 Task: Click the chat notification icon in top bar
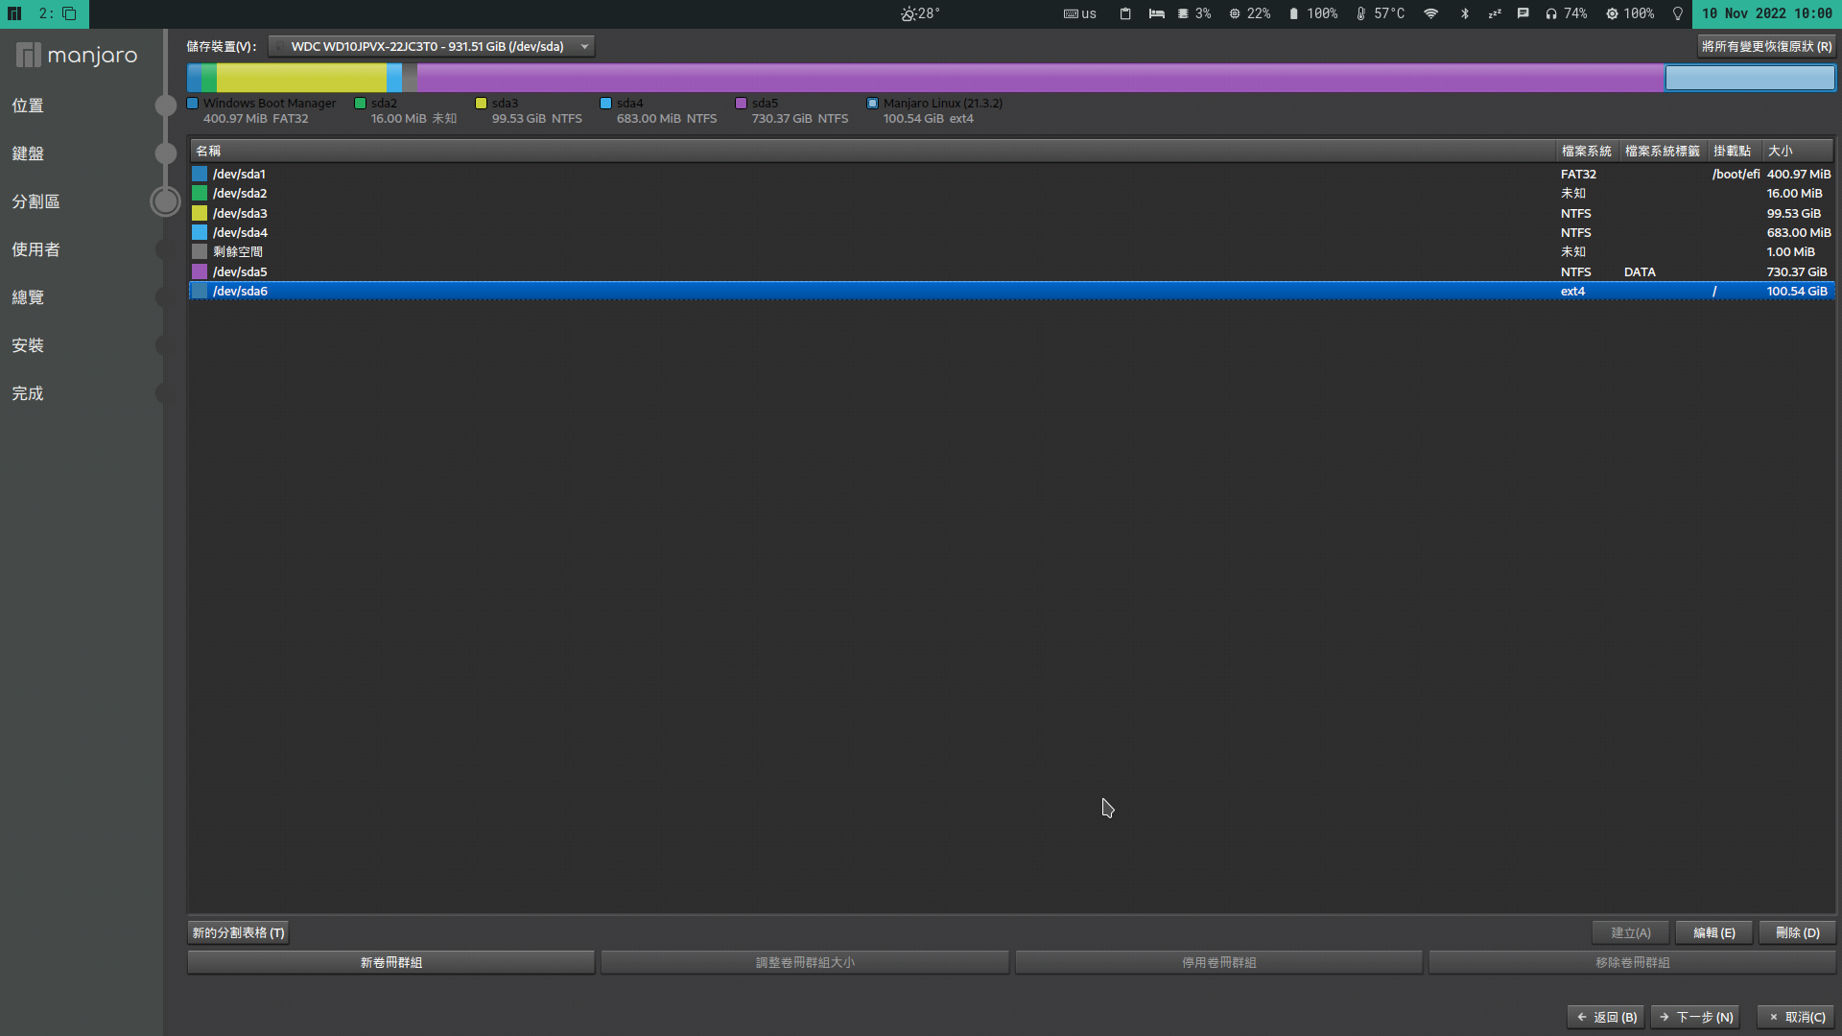pos(1523,13)
